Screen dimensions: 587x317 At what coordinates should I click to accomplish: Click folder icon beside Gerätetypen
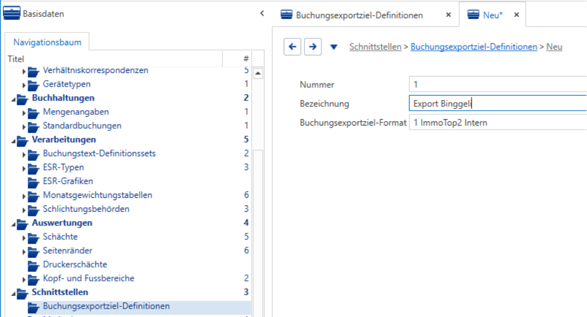[x=33, y=85]
